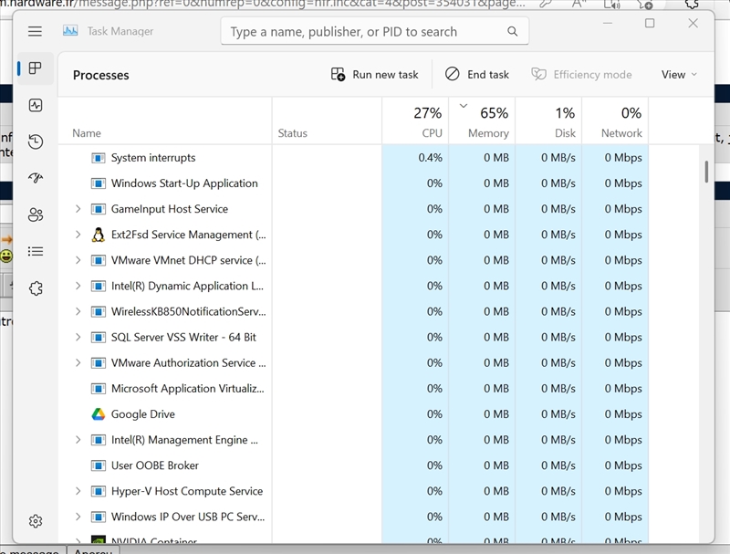Viewport: 730px width, 554px height.
Task: Expand the GameInput Host Service row
Action: click(78, 209)
